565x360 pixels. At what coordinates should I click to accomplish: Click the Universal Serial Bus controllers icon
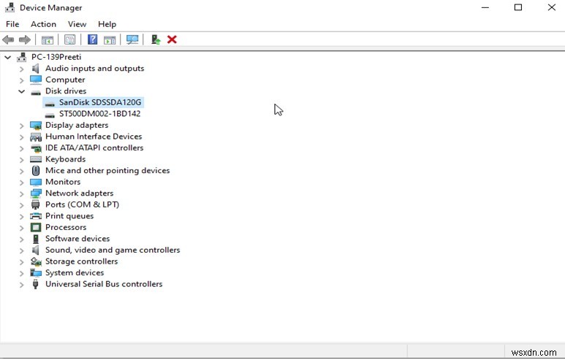35,284
